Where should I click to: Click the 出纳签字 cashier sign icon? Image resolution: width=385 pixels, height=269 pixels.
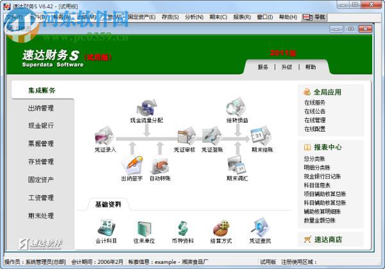click(x=132, y=165)
